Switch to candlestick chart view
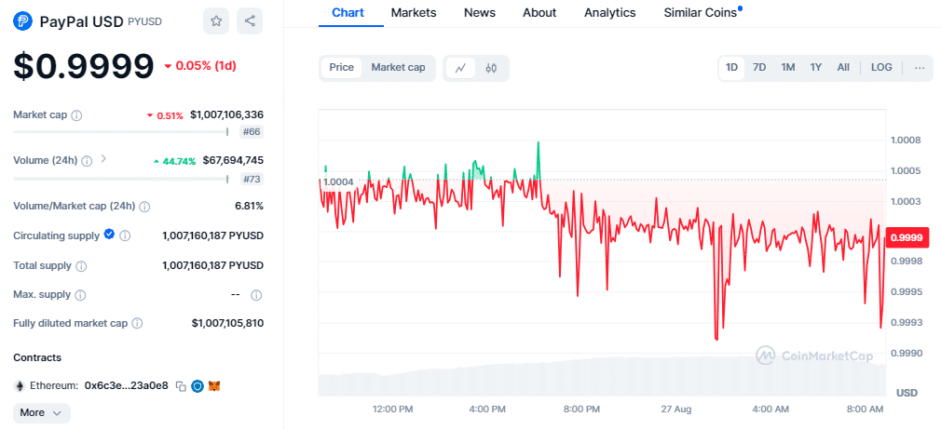This screenshot has height=430, width=941. pyautogui.click(x=491, y=68)
